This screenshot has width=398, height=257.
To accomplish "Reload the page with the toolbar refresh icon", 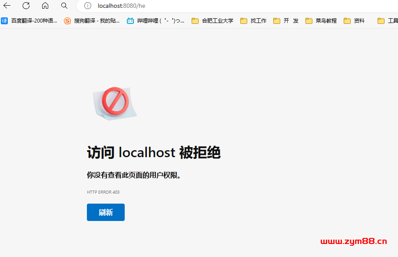I will point(26,6).
